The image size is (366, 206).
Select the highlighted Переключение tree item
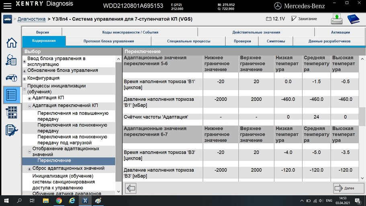(x=69, y=161)
